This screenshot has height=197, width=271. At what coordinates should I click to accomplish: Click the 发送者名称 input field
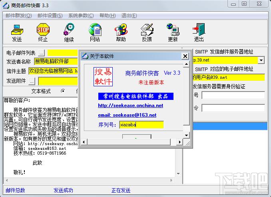pyautogui.click(x=56, y=62)
